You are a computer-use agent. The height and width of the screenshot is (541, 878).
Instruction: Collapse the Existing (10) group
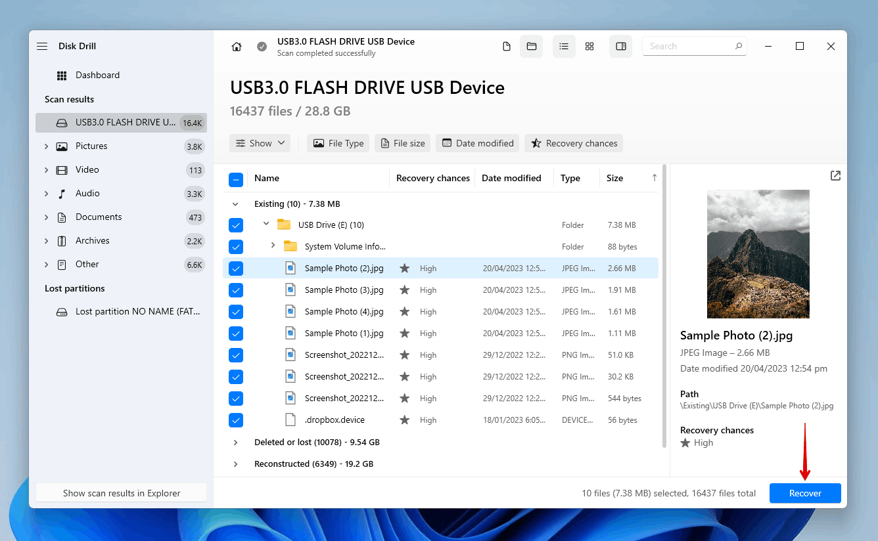click(235, 204)
